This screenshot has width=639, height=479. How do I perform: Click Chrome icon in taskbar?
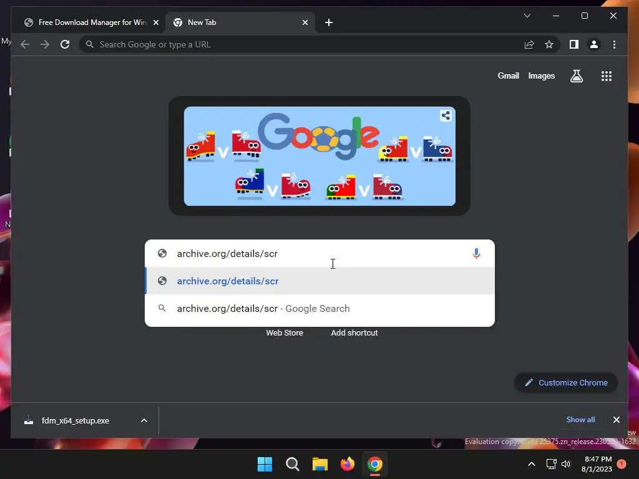point(375,464)
